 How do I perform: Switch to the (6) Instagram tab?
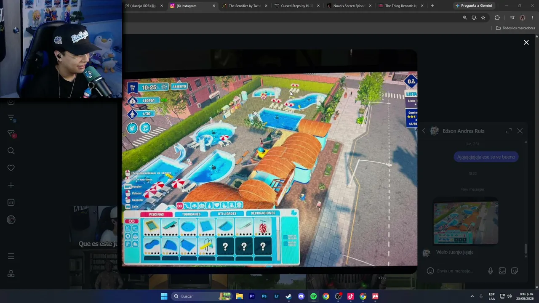tap(192, 6)
